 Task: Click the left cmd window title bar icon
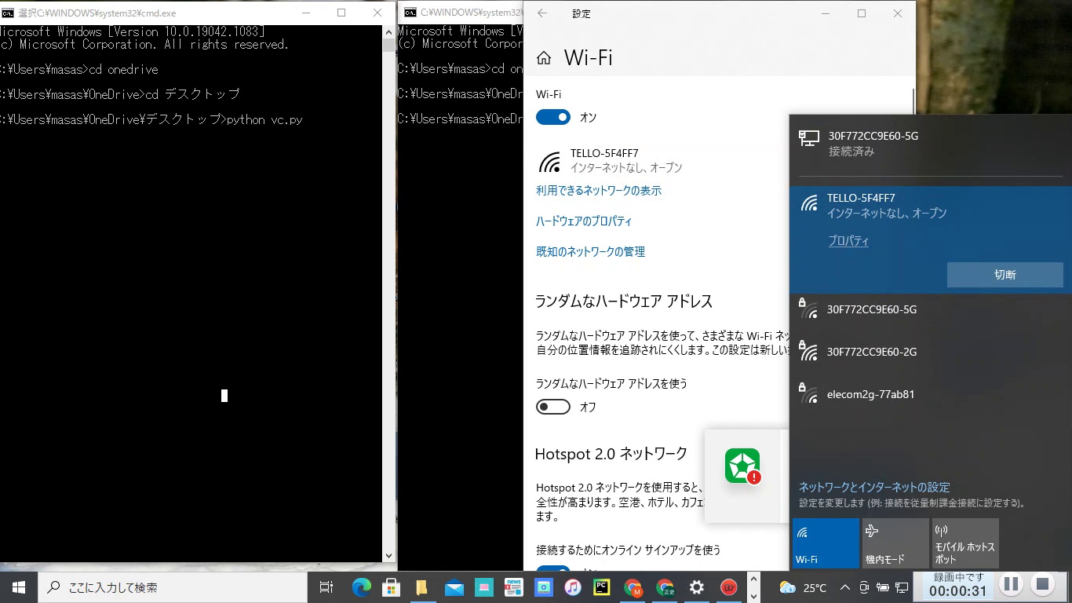click(8, 13)
